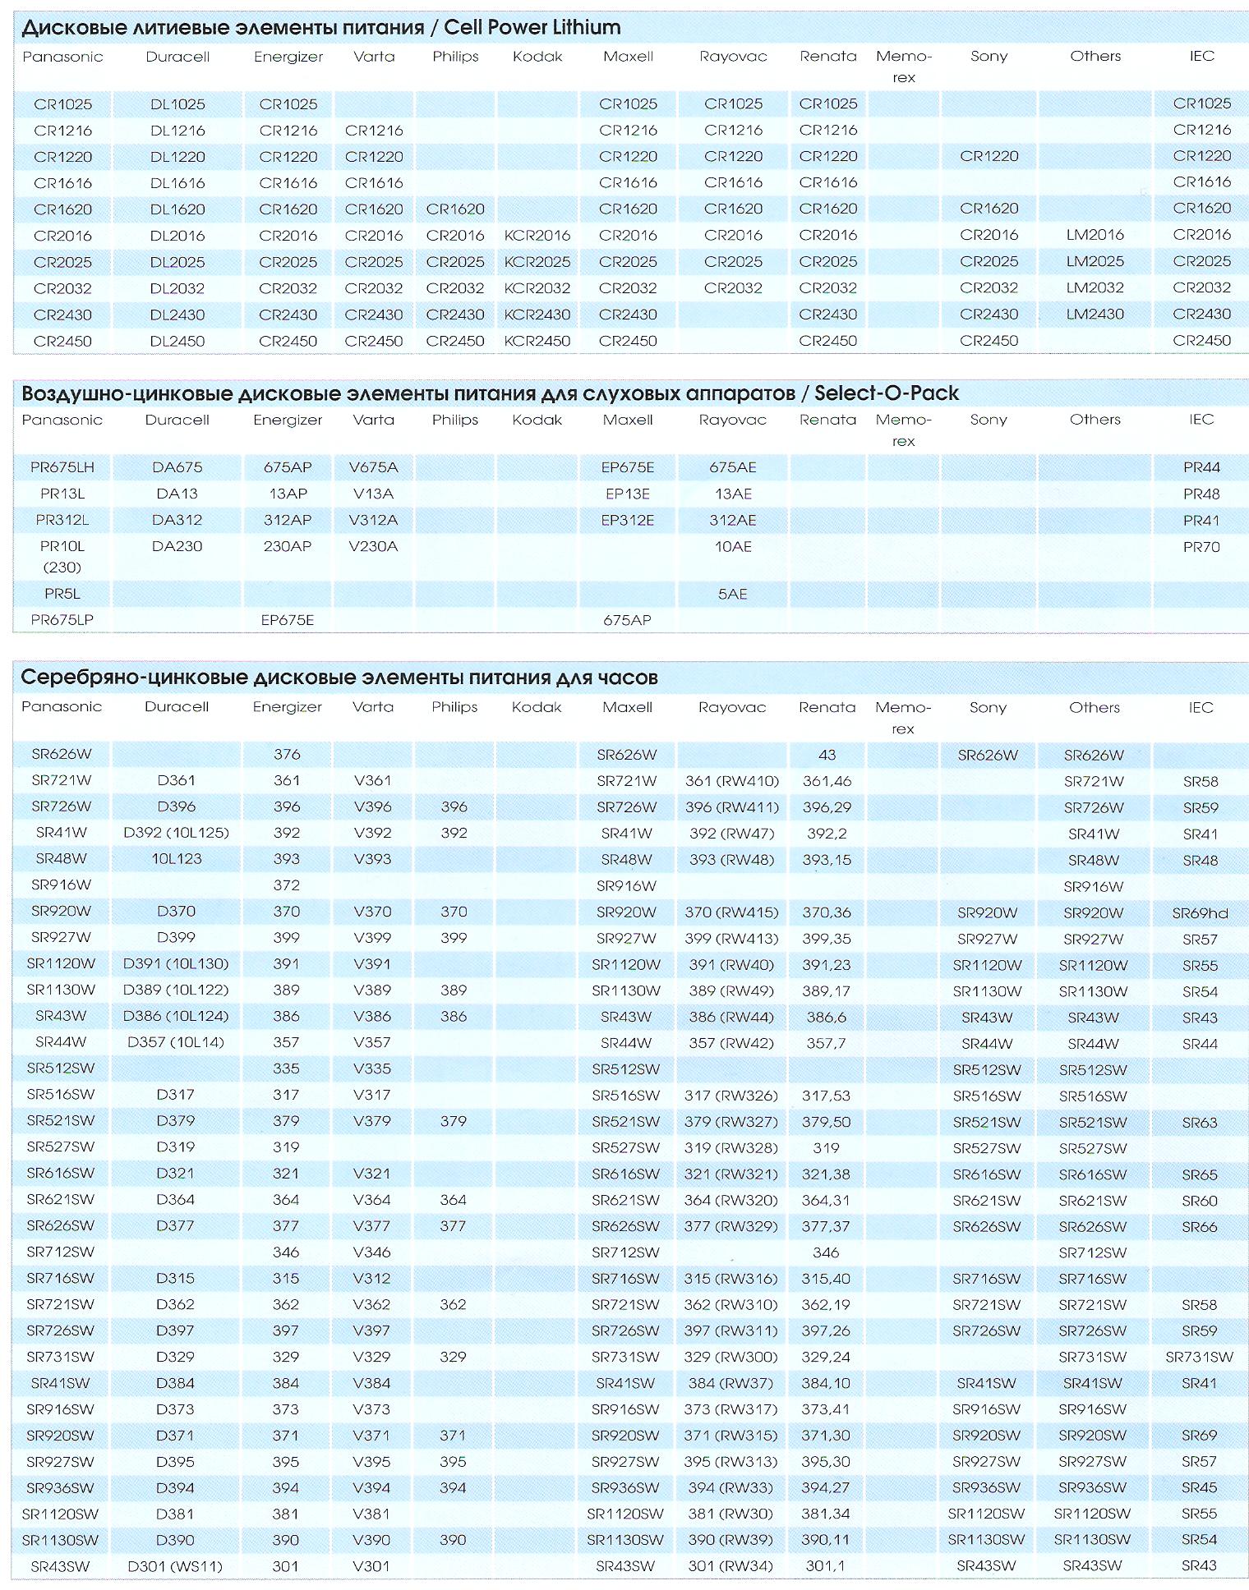This screenshot has height=1590, width=1249.
Task: Click the 'Cell Power Lithium' table title
Action: pyautogui.click(x=320, y=27)
